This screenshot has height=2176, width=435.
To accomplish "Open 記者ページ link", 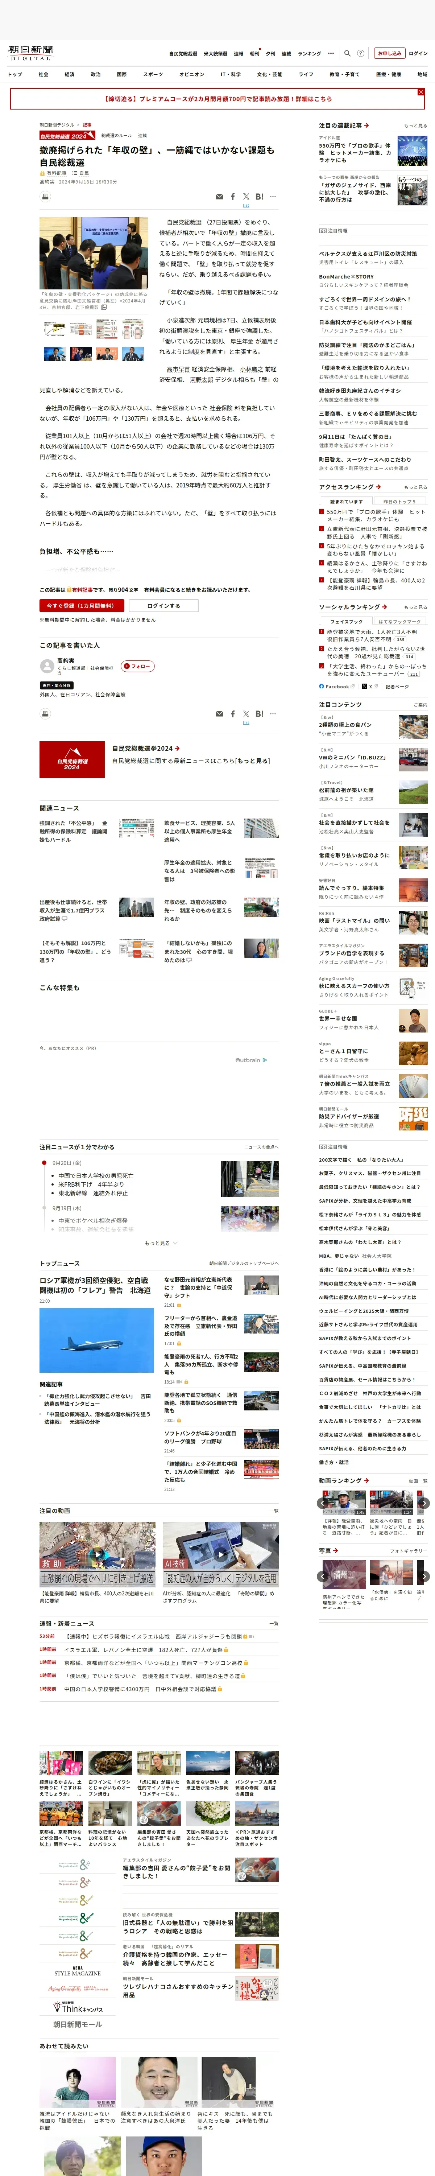I will click(x=397, y=687).
